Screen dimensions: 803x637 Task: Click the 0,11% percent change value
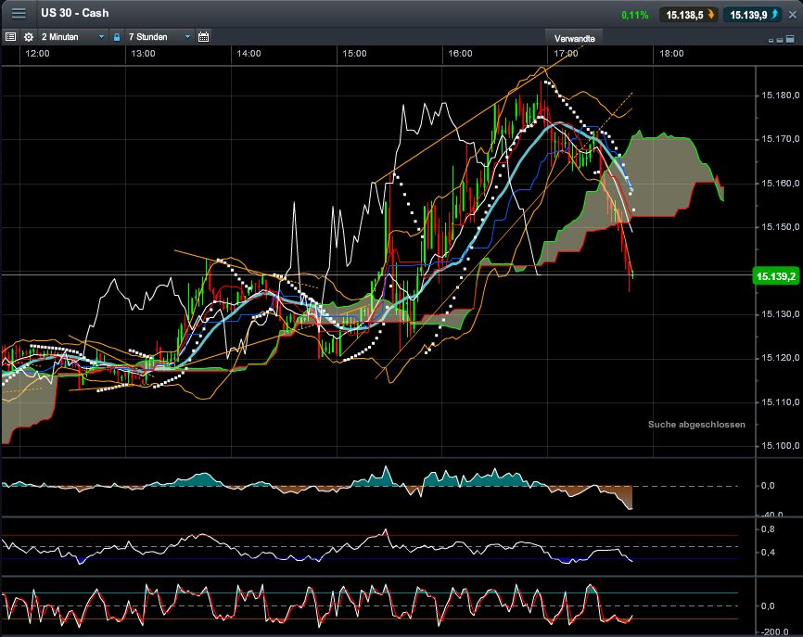[635, 15]
